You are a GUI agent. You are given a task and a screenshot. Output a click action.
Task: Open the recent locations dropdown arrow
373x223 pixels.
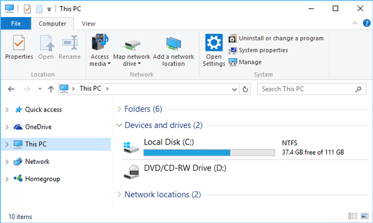(40, 89)
